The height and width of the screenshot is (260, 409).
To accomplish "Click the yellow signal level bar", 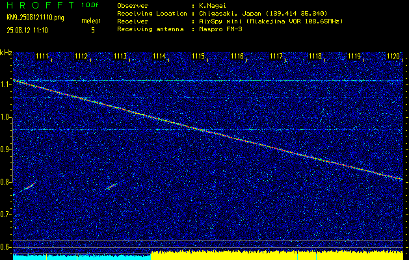I will tap(277, 255).
